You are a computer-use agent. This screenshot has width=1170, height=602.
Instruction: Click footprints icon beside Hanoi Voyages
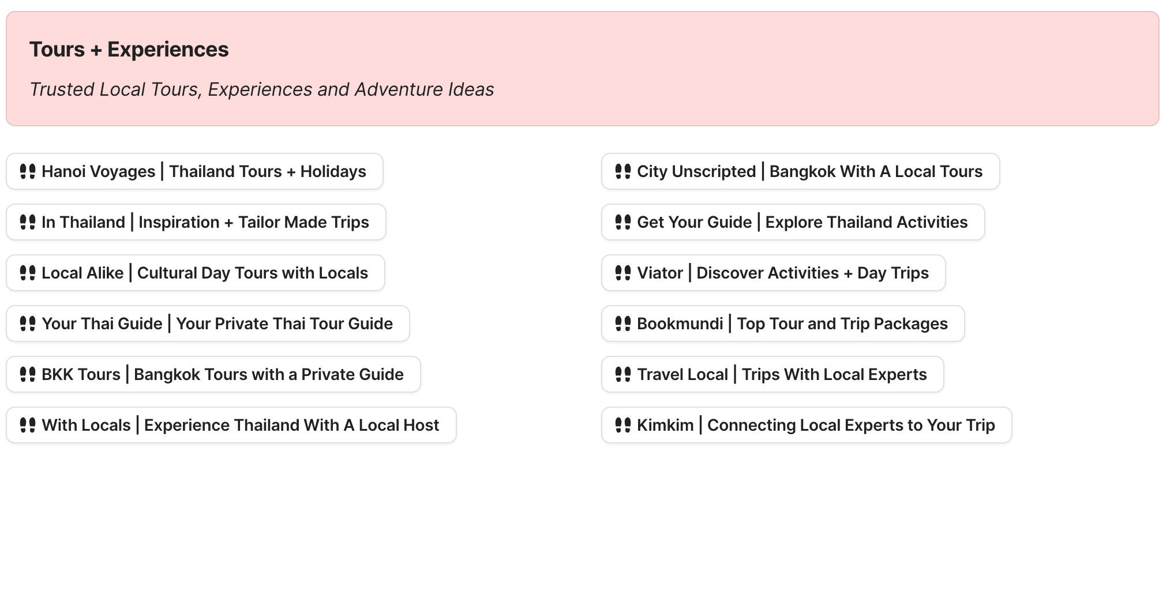[28, 171]
